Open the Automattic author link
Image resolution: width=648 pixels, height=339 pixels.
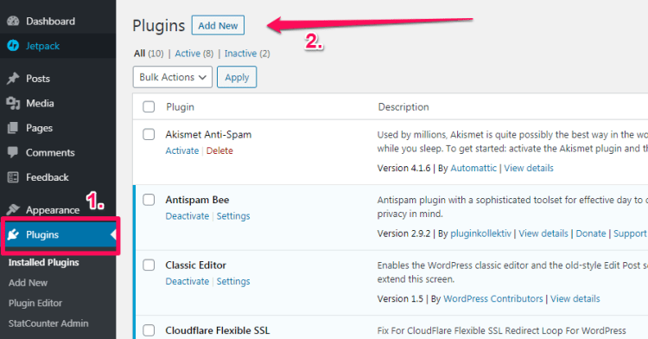point(473,168)
